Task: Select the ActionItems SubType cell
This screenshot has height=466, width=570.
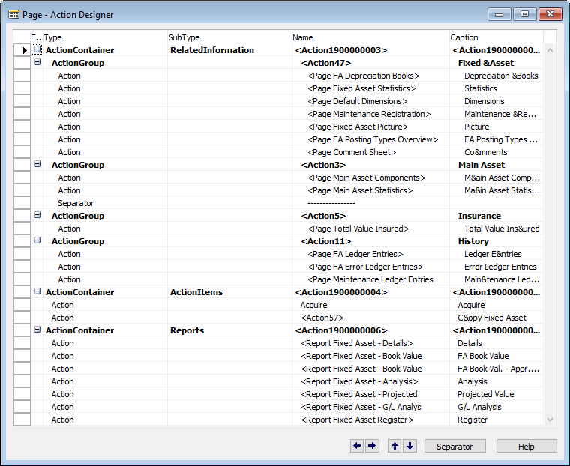Action: 229,292
